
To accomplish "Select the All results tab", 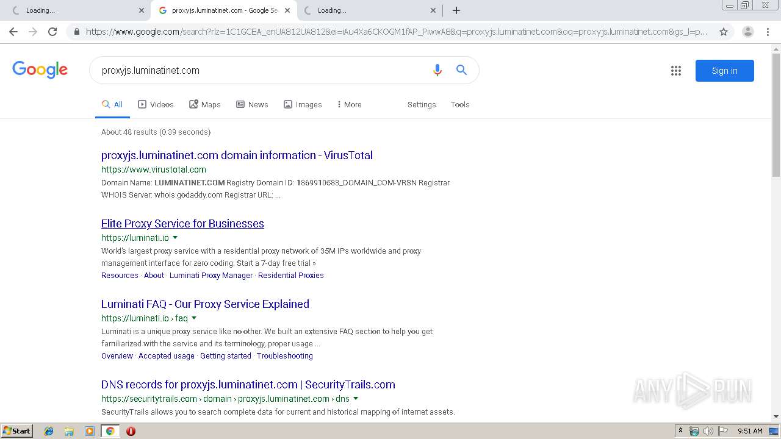I will point(112,104).
